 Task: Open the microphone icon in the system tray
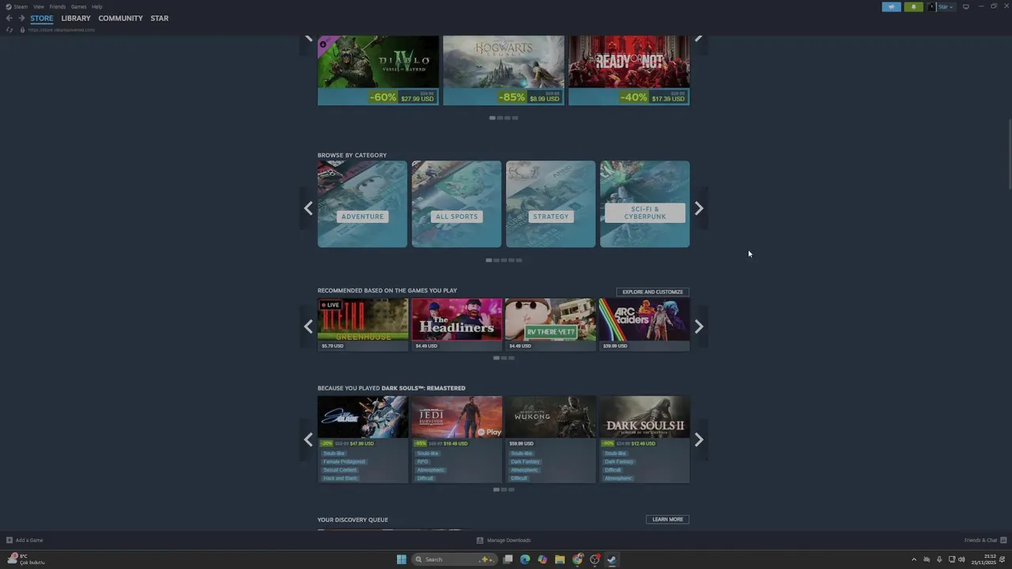pos(939,560)
